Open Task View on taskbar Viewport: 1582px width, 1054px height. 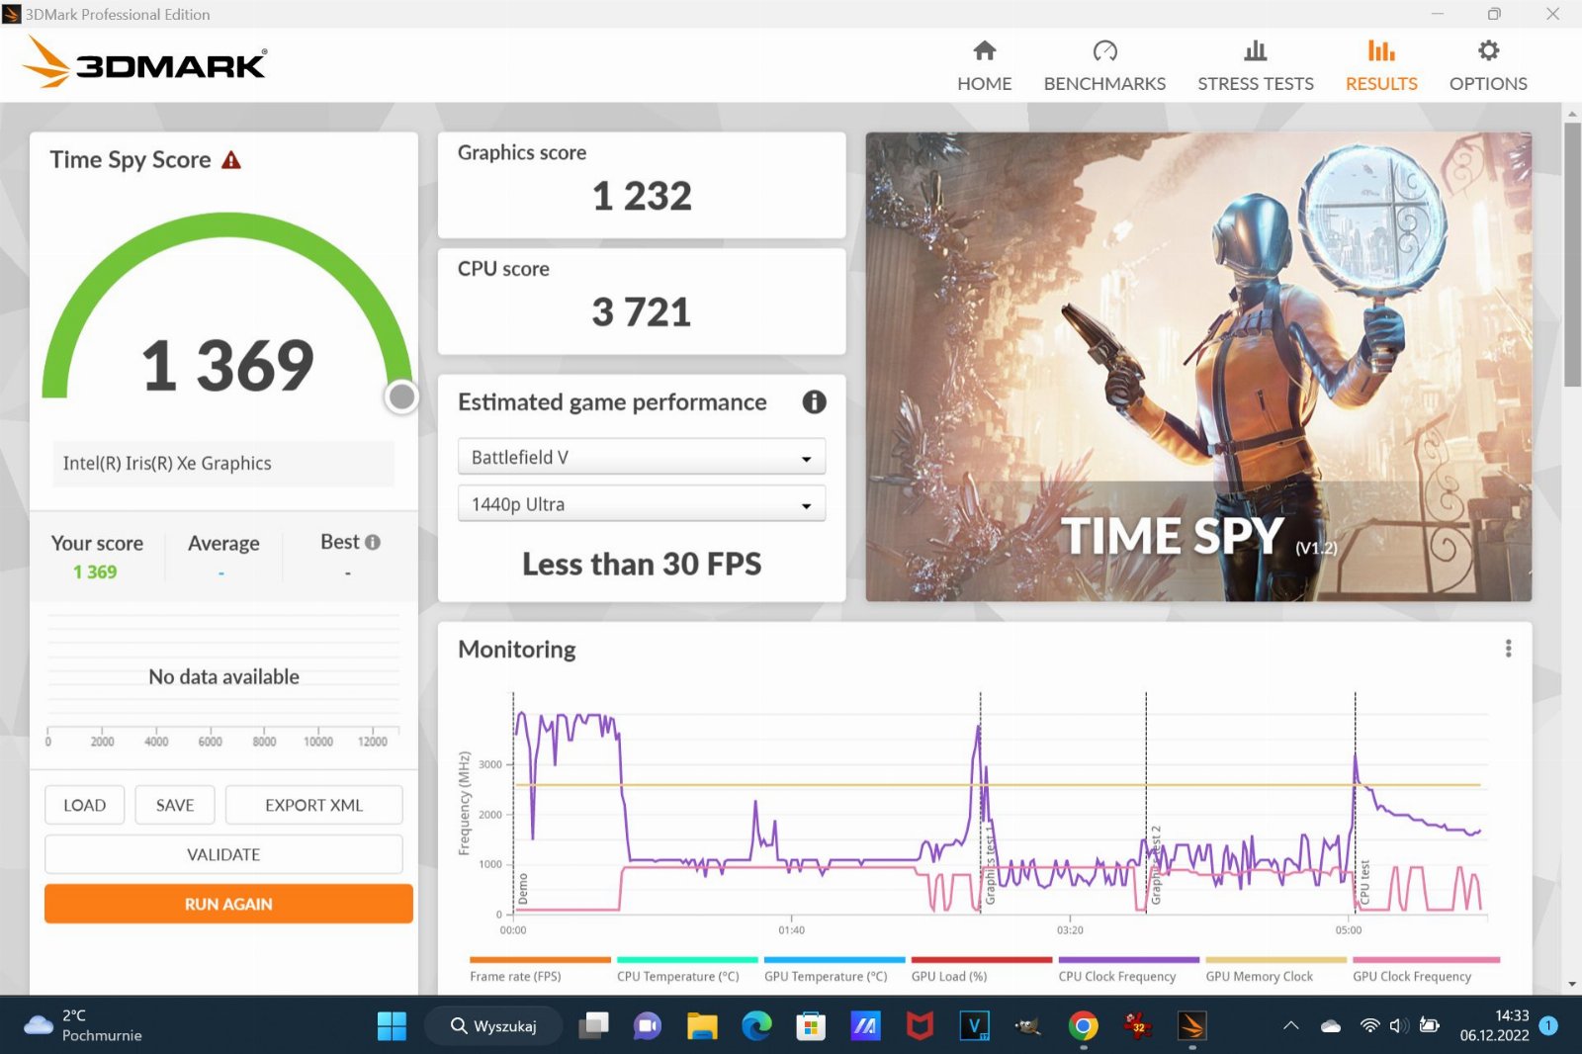click(x=594, y=1026)
